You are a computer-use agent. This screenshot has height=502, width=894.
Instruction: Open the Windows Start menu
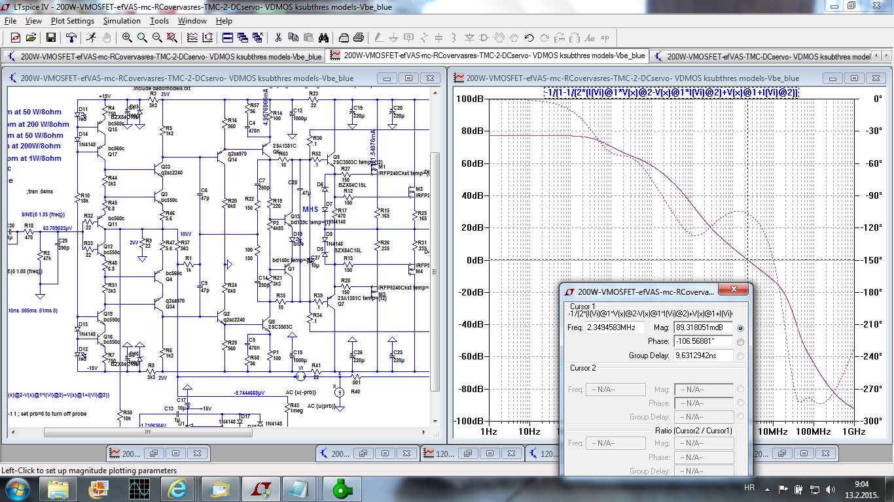(17, 488)
